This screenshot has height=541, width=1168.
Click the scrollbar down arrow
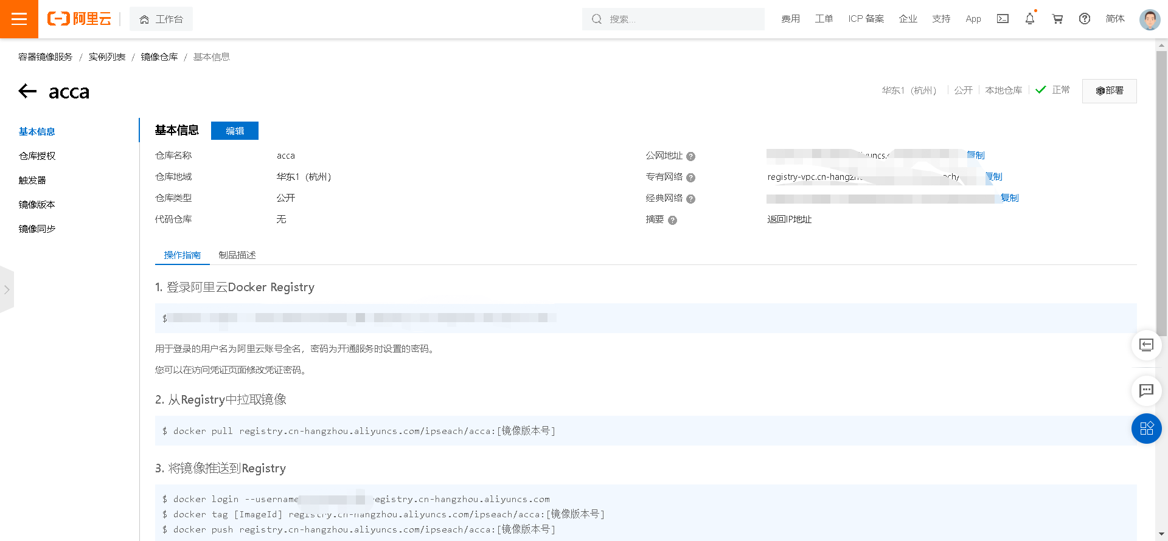(1162, 535)
